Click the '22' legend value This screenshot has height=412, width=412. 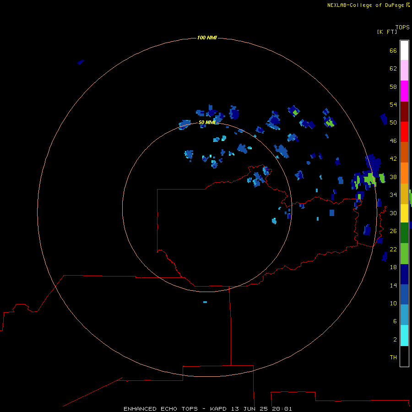393,249
